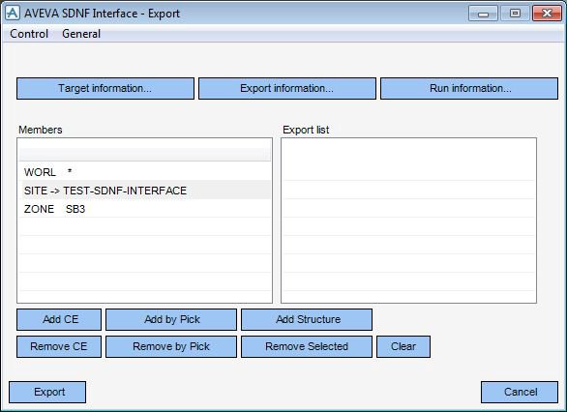The image size is (567, 412).
Task: Click the Add by Pick button
Action: click(171, 319)
